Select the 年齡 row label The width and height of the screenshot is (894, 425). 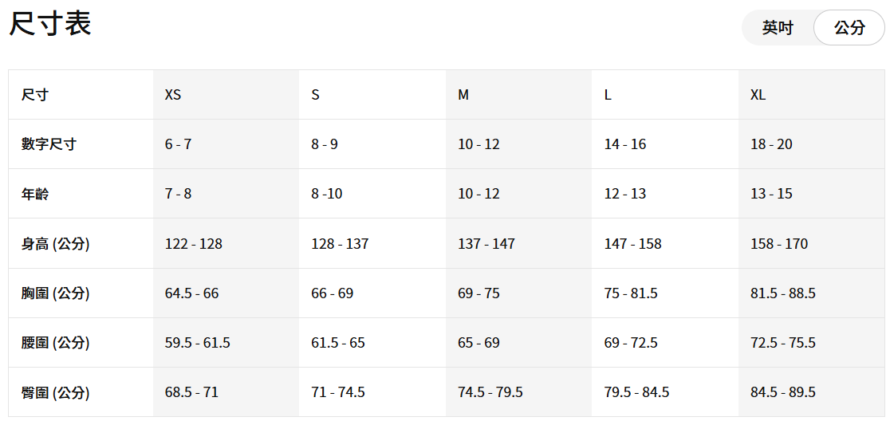coord(35,194)
